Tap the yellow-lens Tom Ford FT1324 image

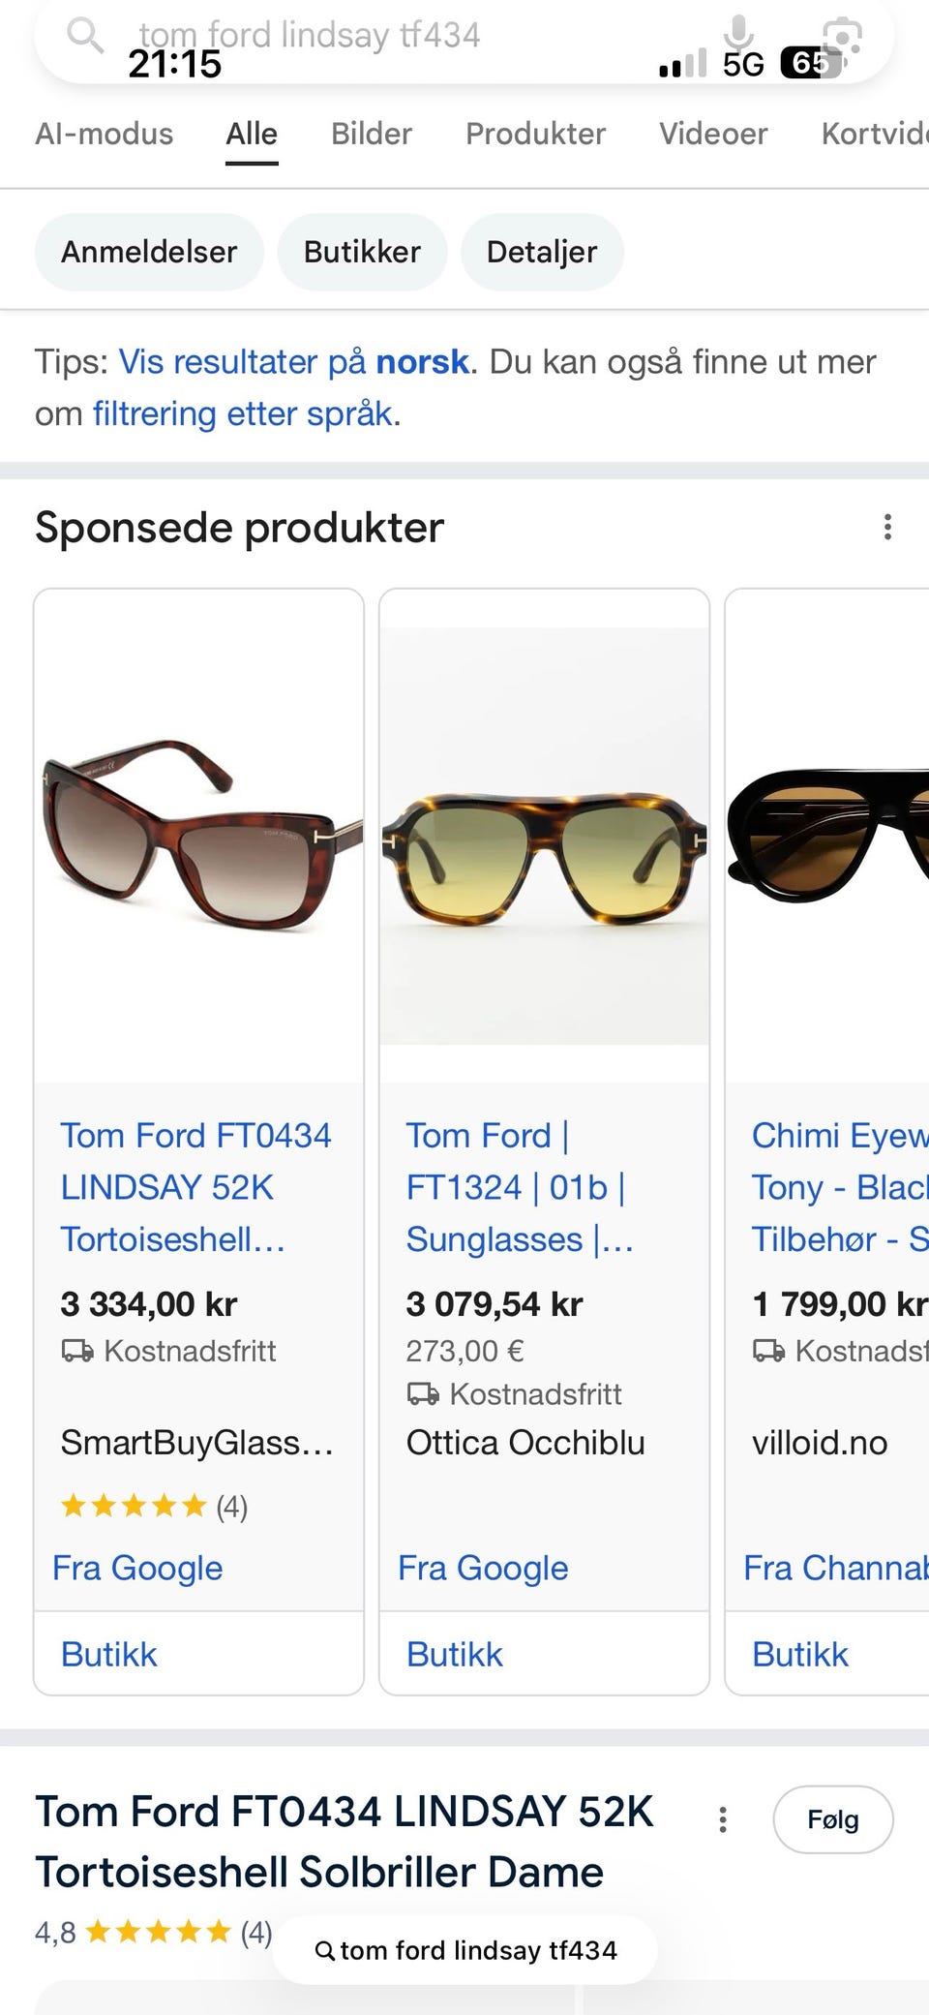click(544, 836)
